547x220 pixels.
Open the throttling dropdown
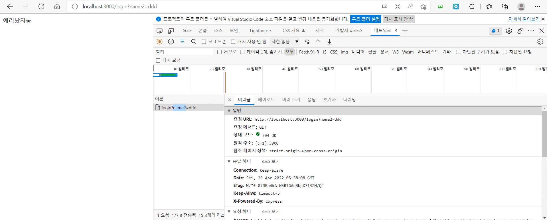point(285,42)
